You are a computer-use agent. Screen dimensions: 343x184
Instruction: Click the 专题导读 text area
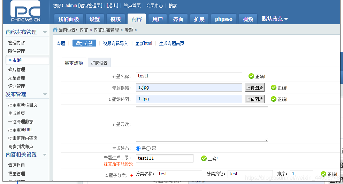(x=202, y=124)
